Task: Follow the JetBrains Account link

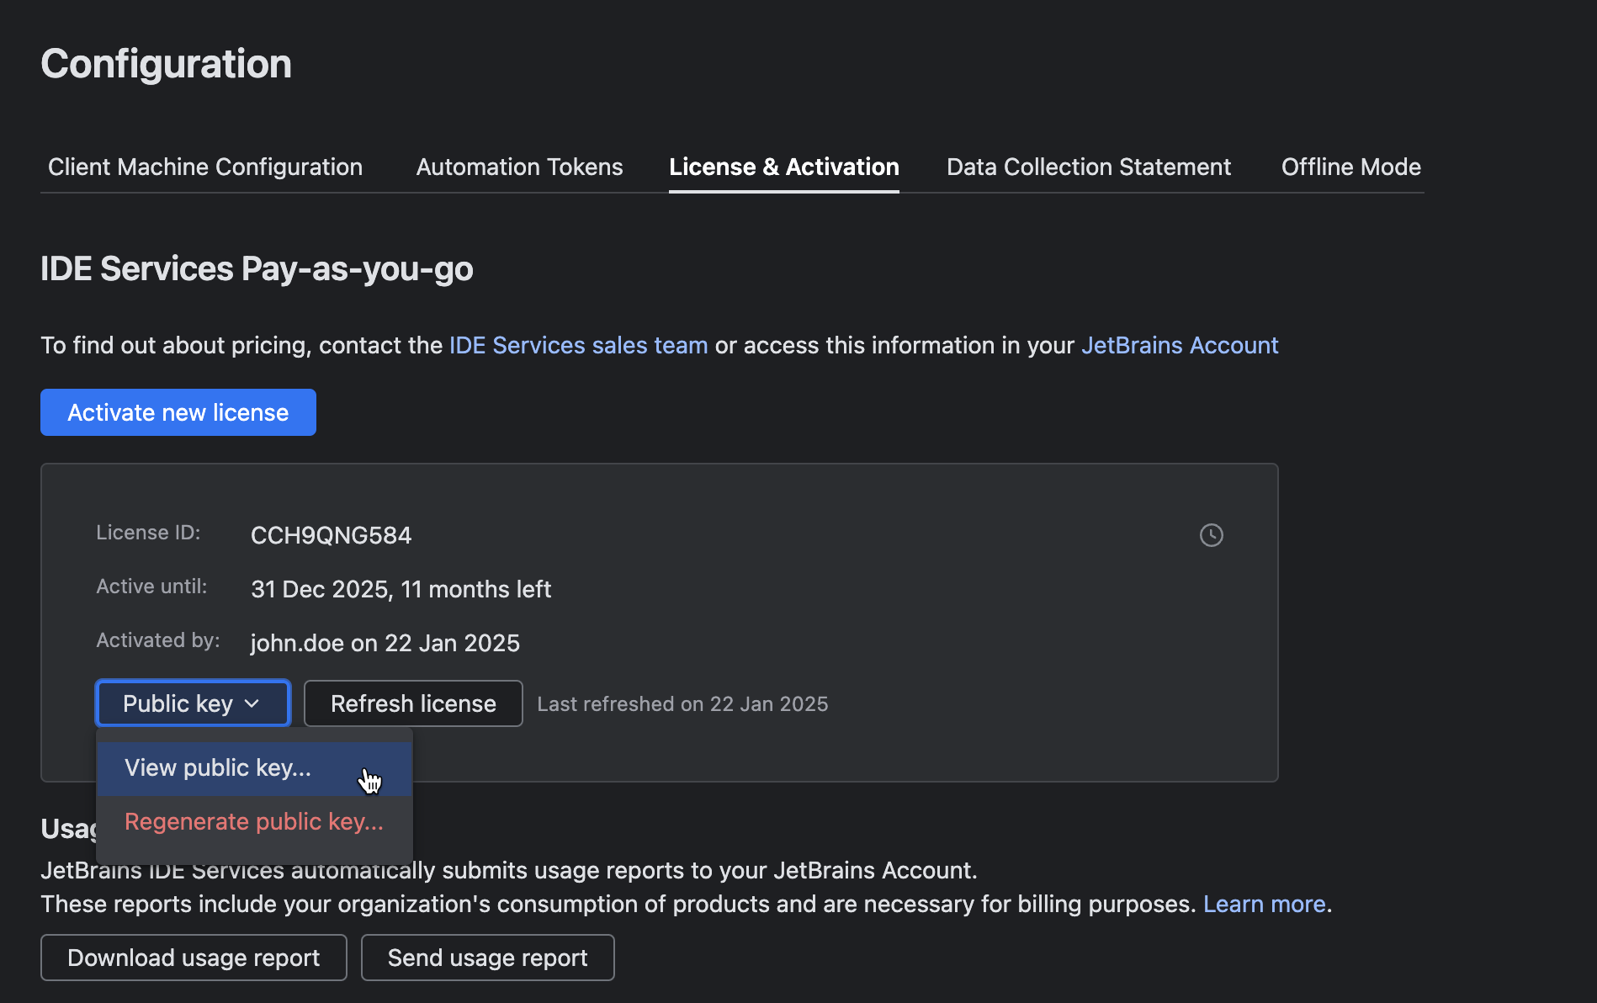Action: coord(1179,345)
